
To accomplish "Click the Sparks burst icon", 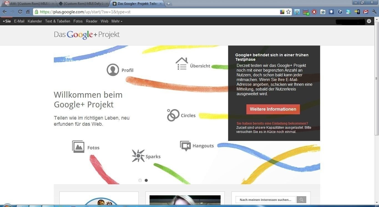I will coord(138,156).
